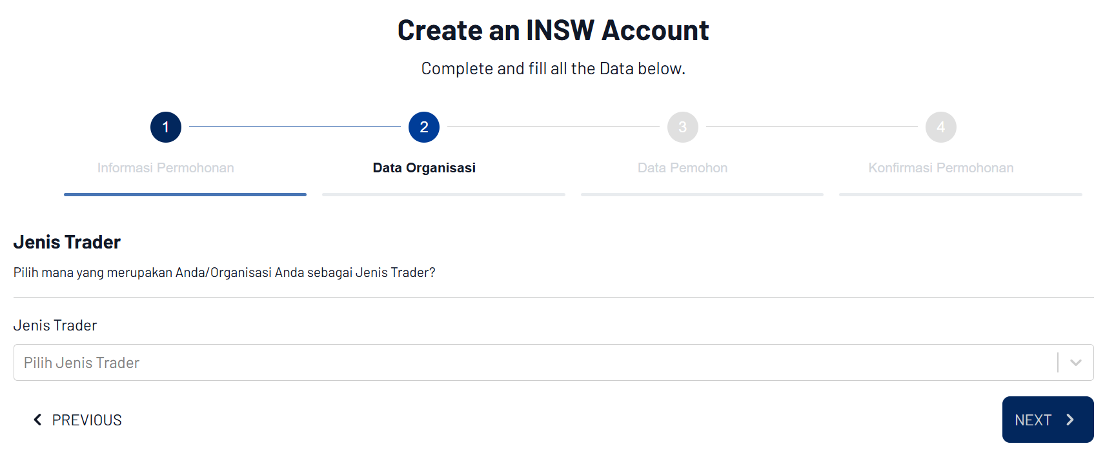Select the Data Organisasi step label

pos(424,168)
